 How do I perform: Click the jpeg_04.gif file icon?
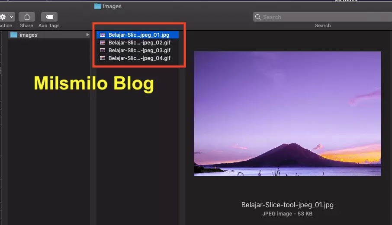[103, 58]
